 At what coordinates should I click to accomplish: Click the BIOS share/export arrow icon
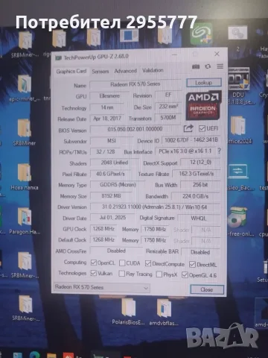[x=188, y=128]
